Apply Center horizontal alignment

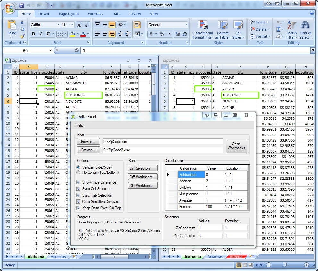pyautogui.click(x=105, y=34)
